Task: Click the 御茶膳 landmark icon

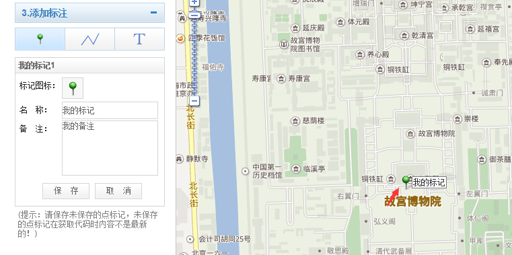Action: (x=482, y=159)
